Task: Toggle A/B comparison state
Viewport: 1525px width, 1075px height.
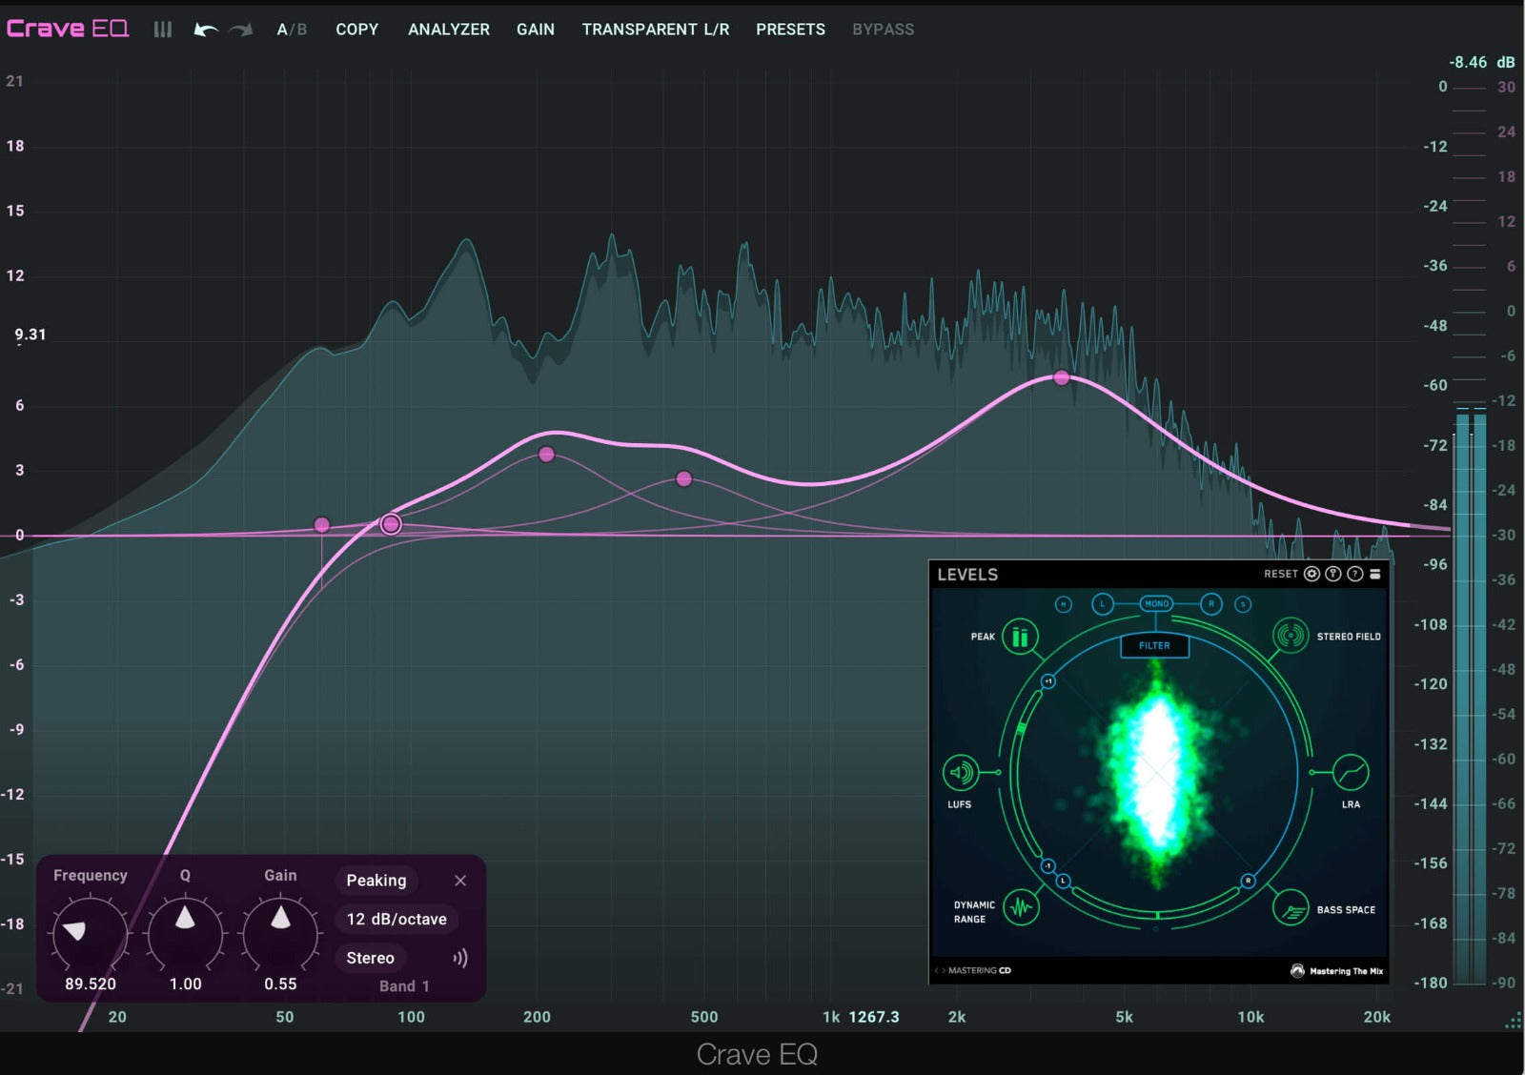Action: [x=292, y=30]
